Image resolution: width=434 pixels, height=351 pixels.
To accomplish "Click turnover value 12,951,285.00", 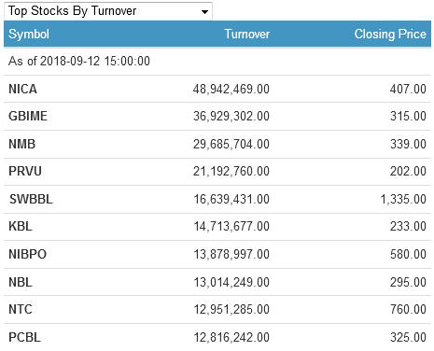I will click(x=231, y=309).
